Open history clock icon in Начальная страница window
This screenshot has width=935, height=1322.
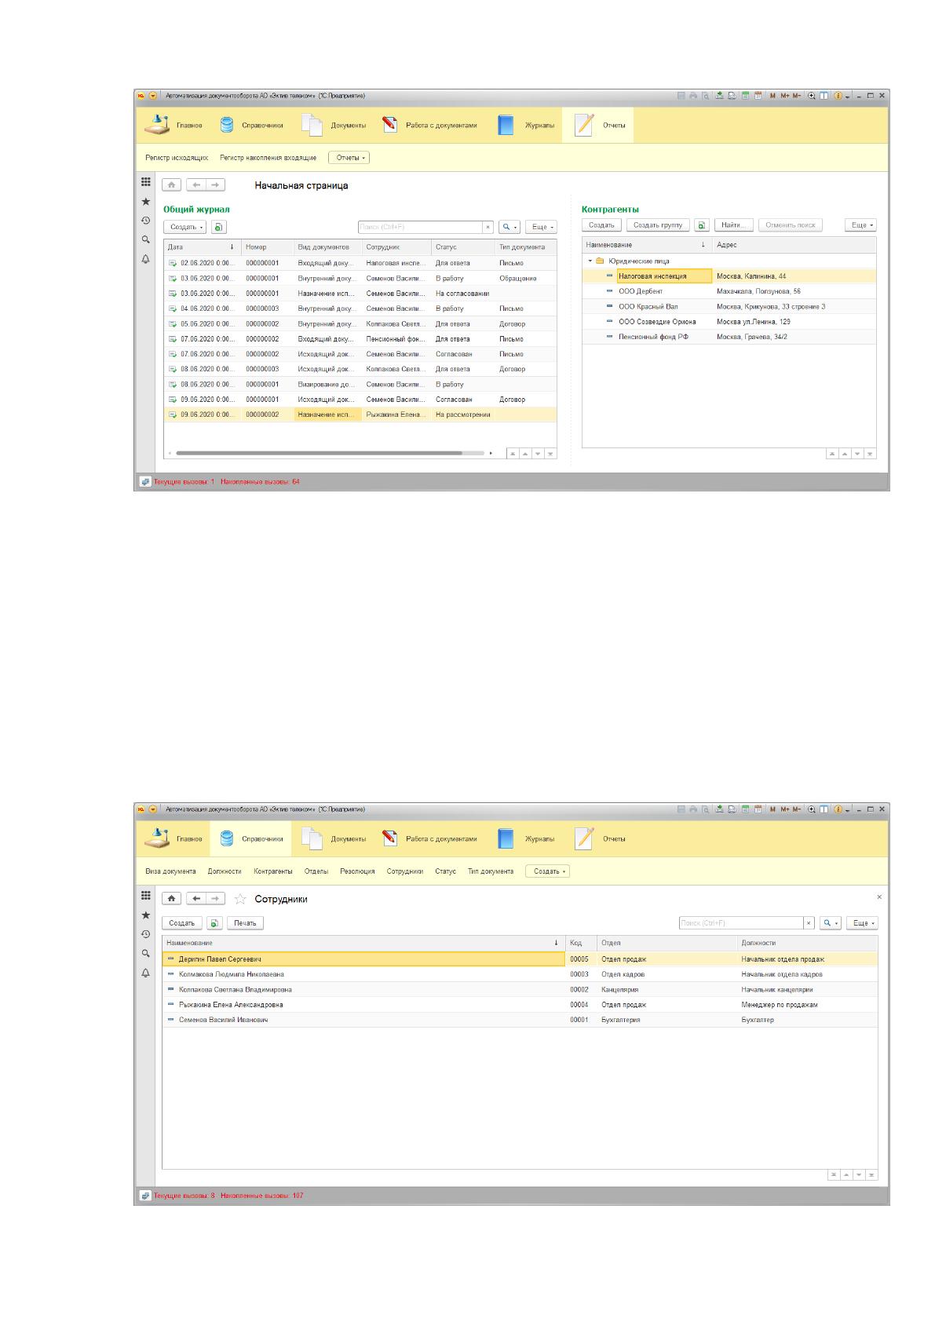pyautogui.click(x=145, y=221)
